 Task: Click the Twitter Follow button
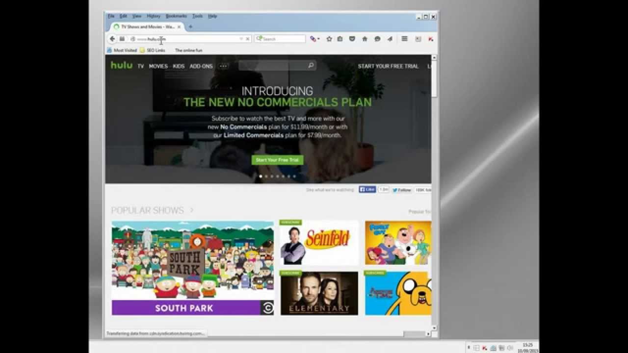pos(402,190)
